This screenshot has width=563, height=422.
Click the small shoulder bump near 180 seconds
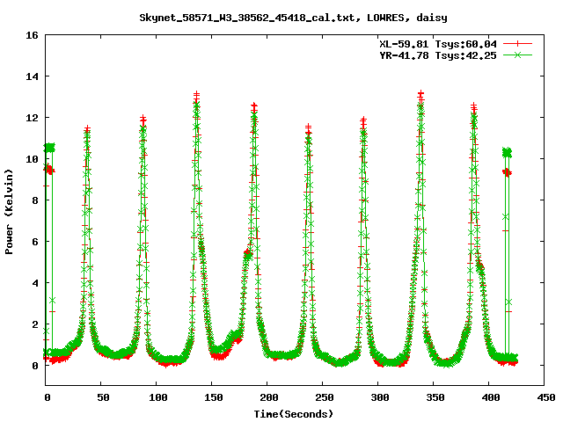click(247, 253)
